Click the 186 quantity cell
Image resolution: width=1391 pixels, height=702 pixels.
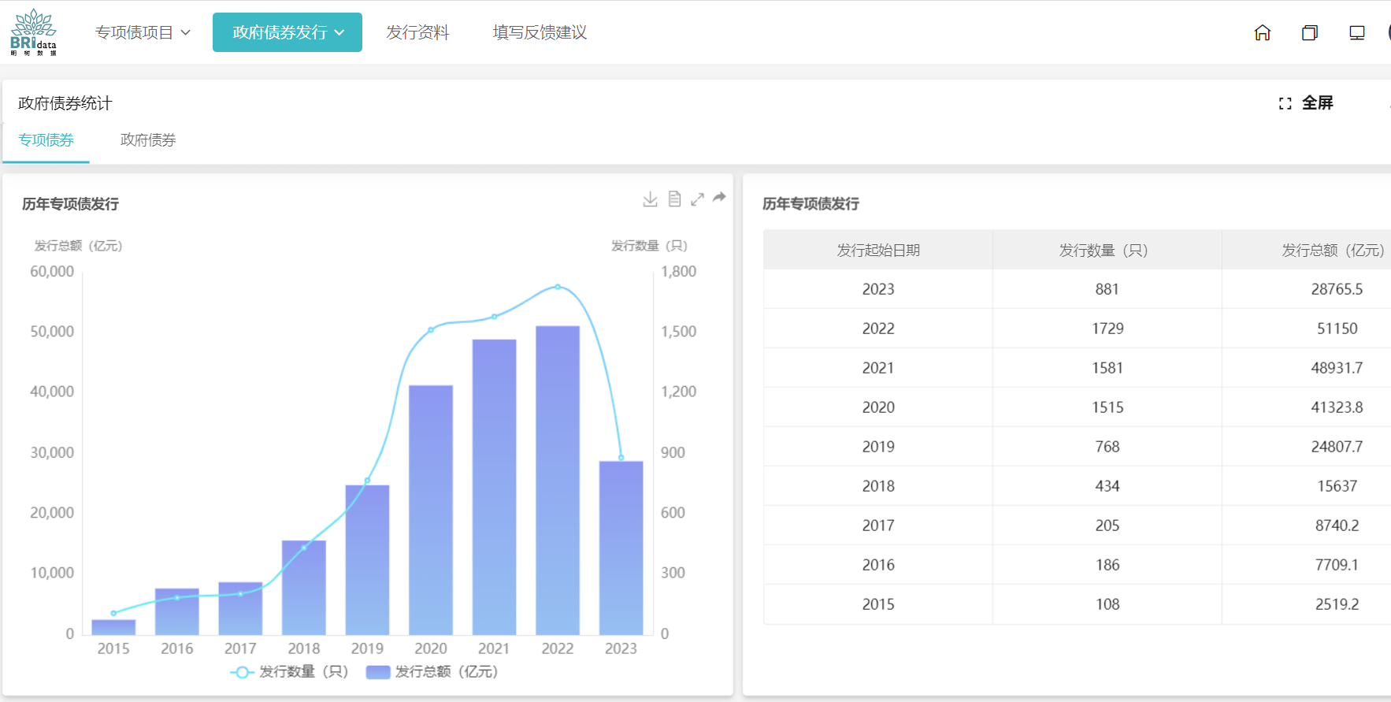point(1107,565)
